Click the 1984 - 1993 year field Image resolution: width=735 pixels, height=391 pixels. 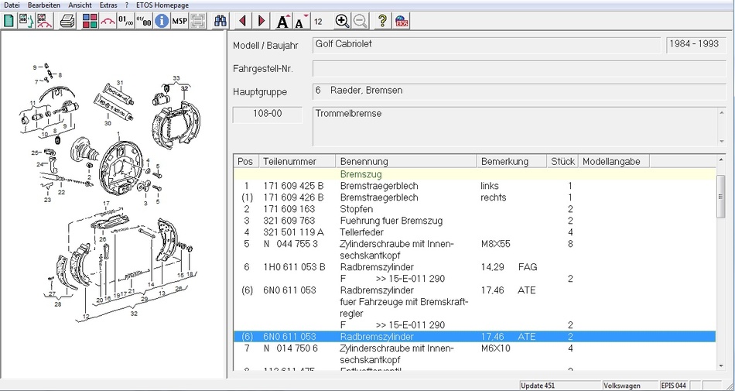[x=696, y=46]
